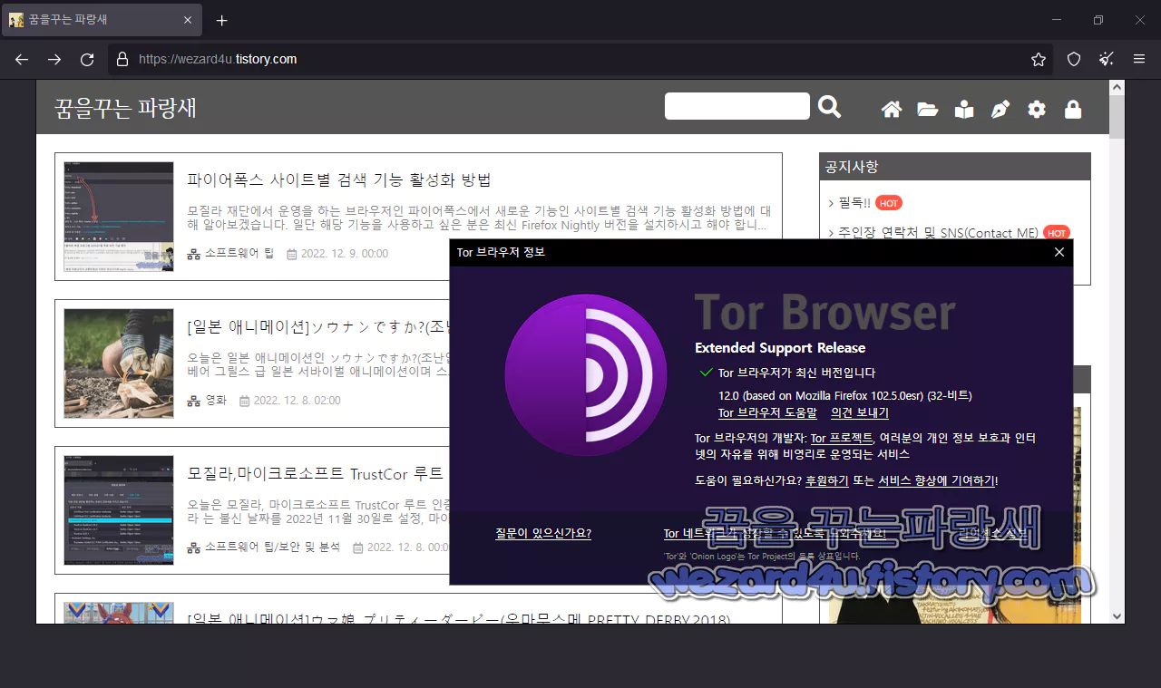Open 주인장 연락처 및 SNS notice

(938, 233)
